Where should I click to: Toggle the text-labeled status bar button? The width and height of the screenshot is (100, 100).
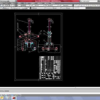coord(19,95)
